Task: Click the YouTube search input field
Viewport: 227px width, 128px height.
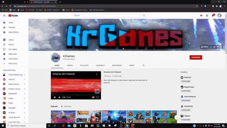Action: (106, 16)
